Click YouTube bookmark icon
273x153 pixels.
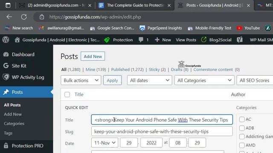(x=239, y=28)
